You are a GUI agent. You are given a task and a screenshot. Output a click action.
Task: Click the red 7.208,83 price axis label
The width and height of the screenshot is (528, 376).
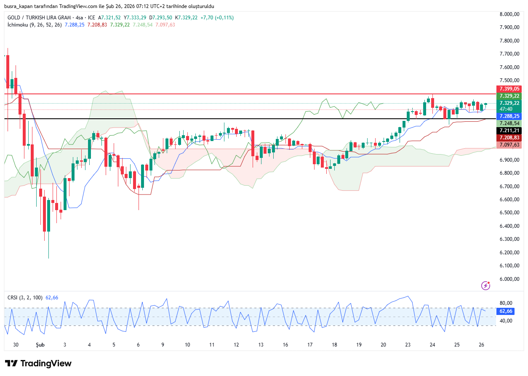509,138
